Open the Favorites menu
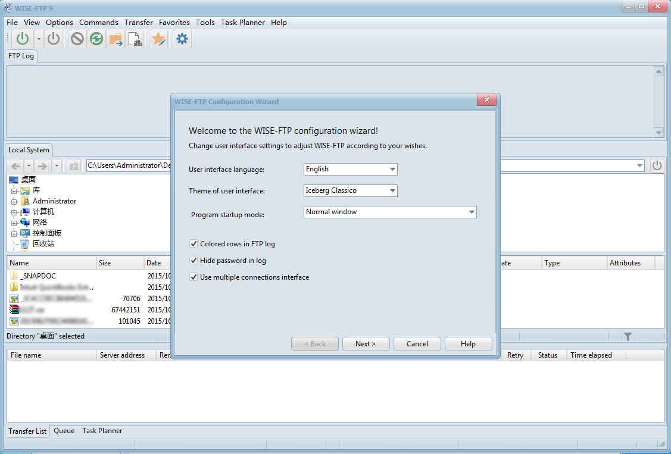 (174, 22)
